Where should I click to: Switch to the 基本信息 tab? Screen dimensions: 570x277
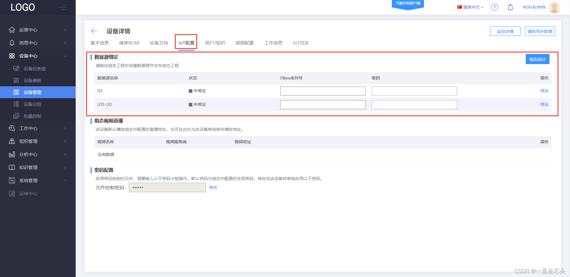pos(100,43)
